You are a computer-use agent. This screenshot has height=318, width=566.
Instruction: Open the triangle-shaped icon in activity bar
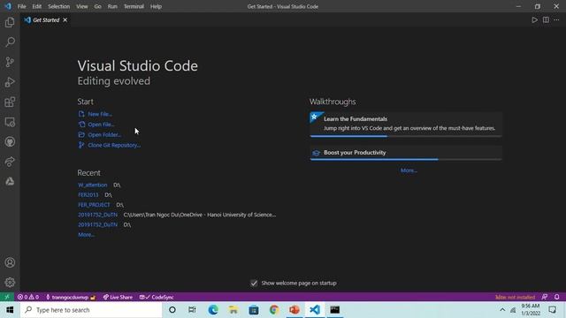[x=10, y=181]
